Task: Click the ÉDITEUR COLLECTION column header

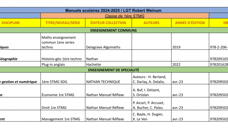Action: pyautogui.click(x=108, y=23)
